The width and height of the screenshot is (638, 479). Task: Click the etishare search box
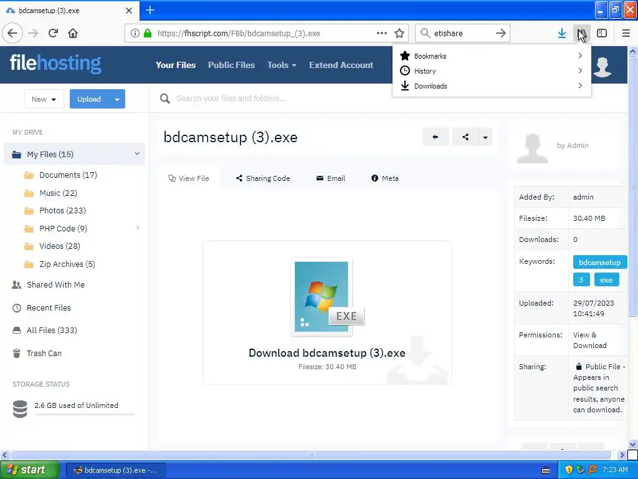(x=463, y=33)
